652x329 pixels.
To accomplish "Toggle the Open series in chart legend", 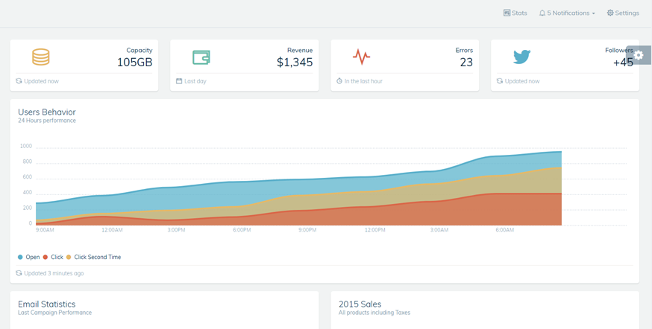I will pyautogui.click(x=29, y=257).
